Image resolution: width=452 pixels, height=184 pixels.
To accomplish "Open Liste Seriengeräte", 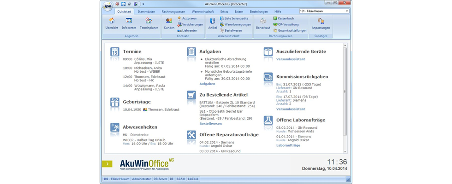I will coord(234,18).
